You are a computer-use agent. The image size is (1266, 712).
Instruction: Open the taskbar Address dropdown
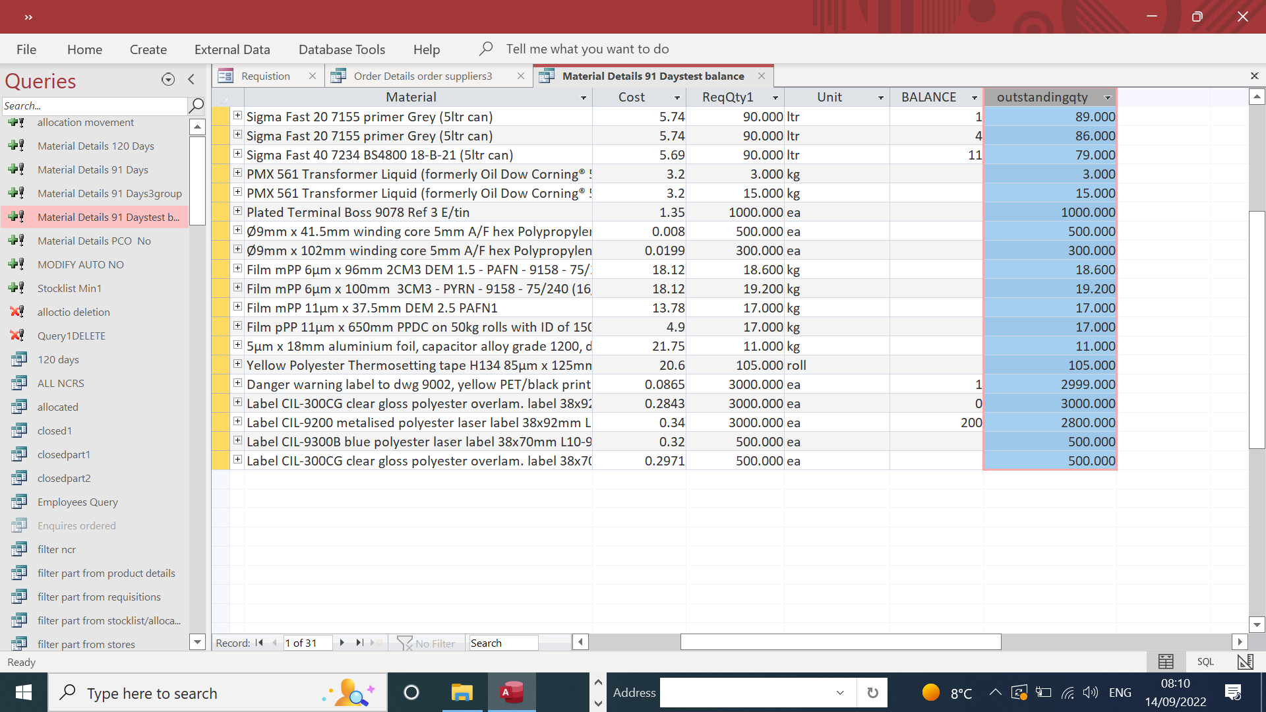[840, 693]
